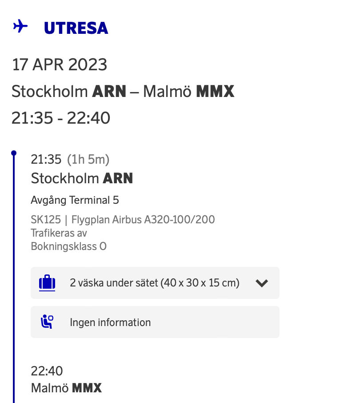The height and width of the screenshot is (403, 360).
Task: Select the 'Bokningsklass O' label
Action: [x=68, y=246]
